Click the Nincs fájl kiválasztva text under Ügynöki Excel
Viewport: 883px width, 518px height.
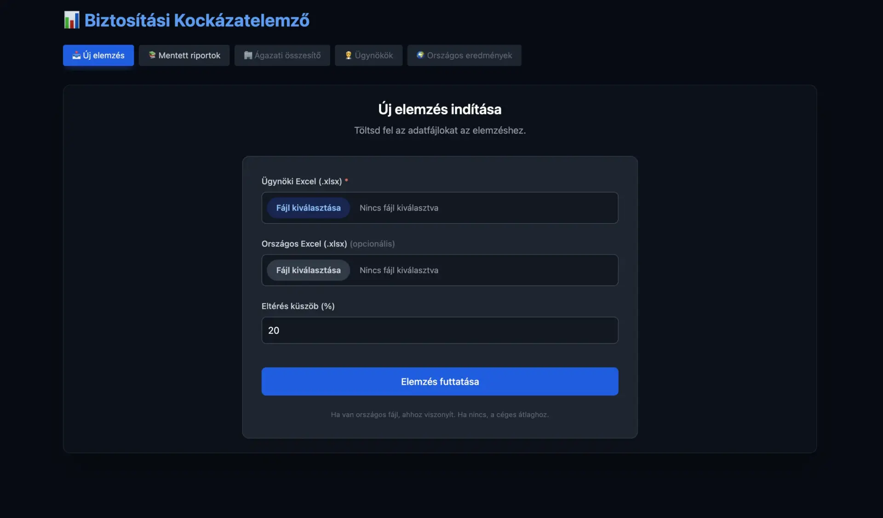[x=399, y=208]
